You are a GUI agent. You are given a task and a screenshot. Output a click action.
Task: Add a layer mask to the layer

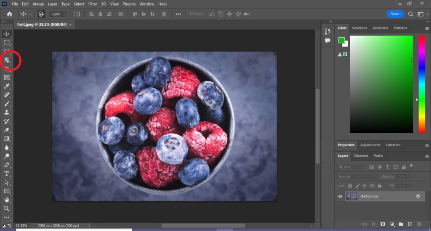click(383, 224)
